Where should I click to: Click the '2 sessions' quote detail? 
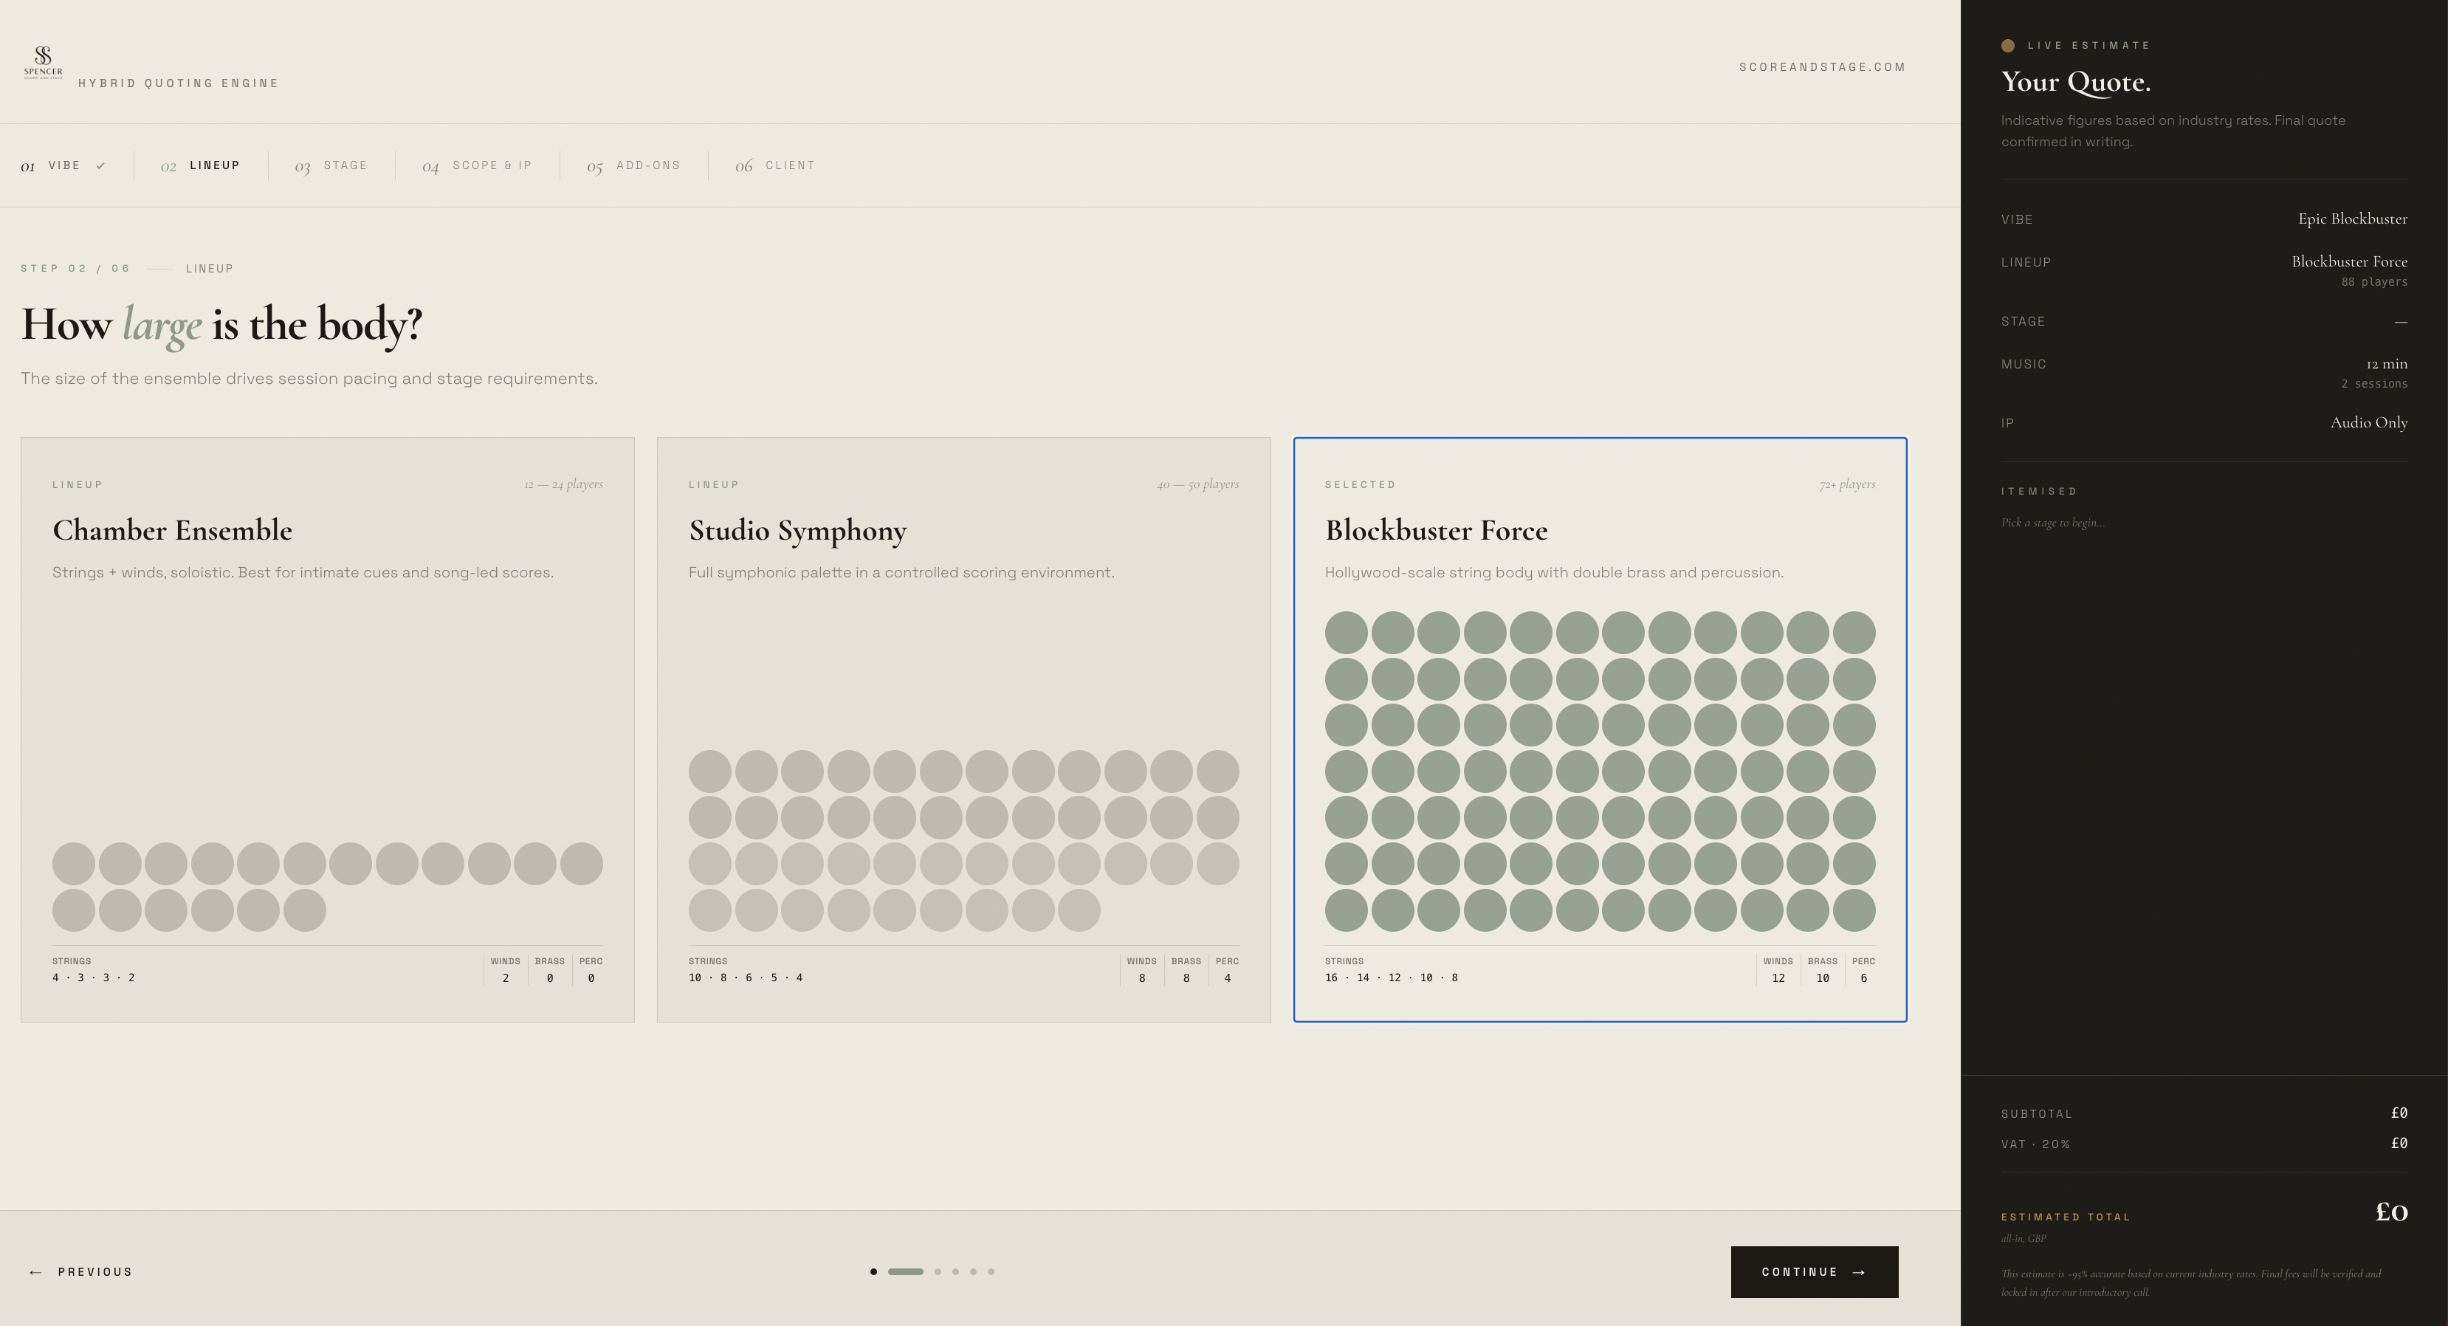[2375, 384]
